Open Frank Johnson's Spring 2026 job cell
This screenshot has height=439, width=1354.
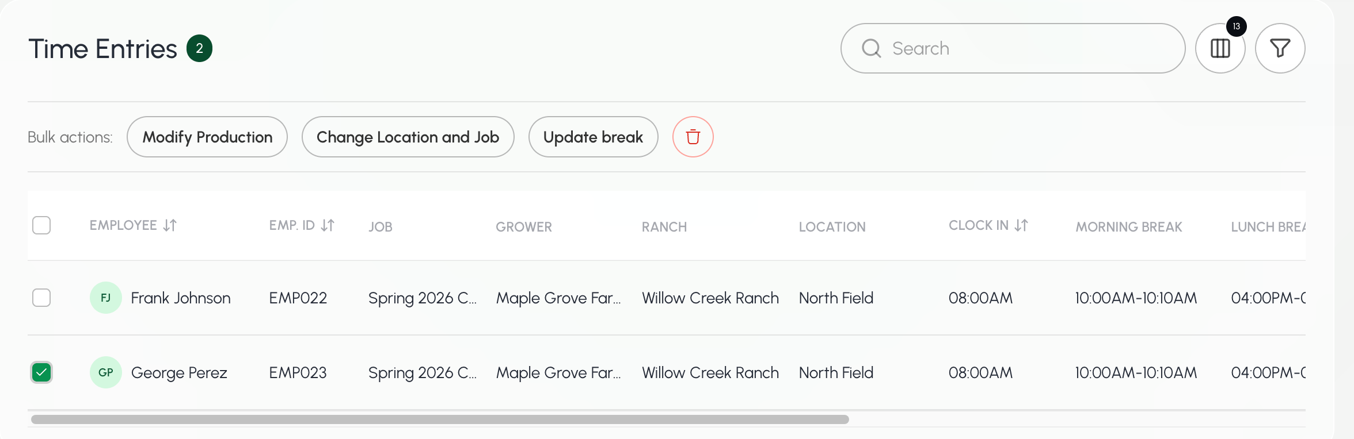423,298
